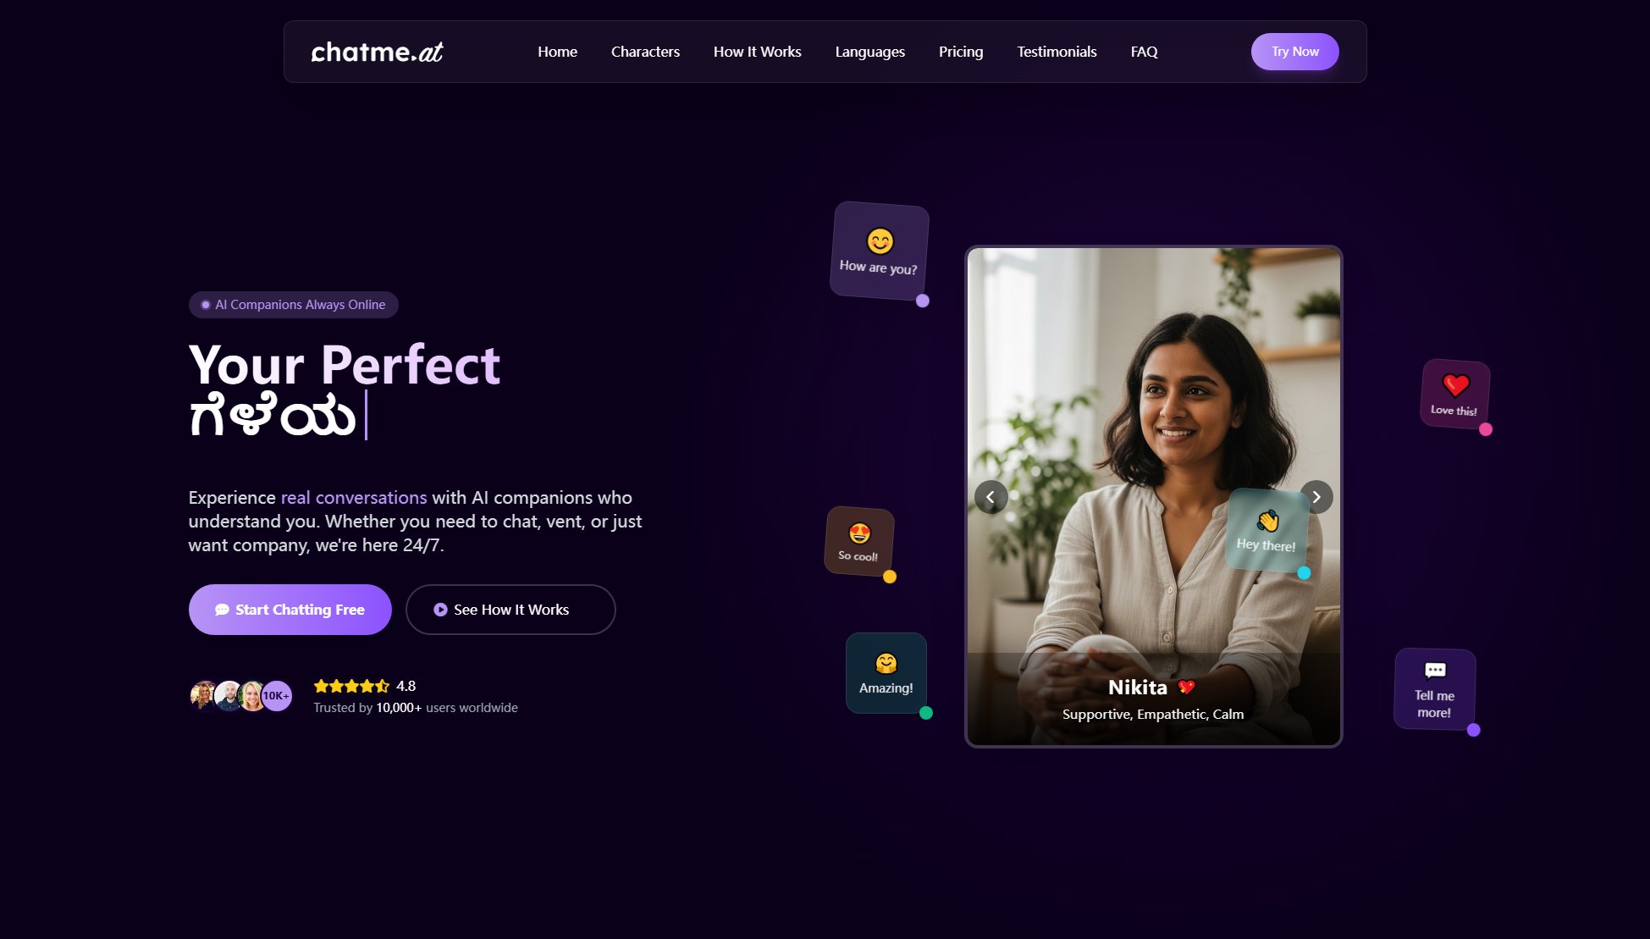Click the AI Companions Always Online badge
The image size is (1650, 939).
[x=293, y=305]
